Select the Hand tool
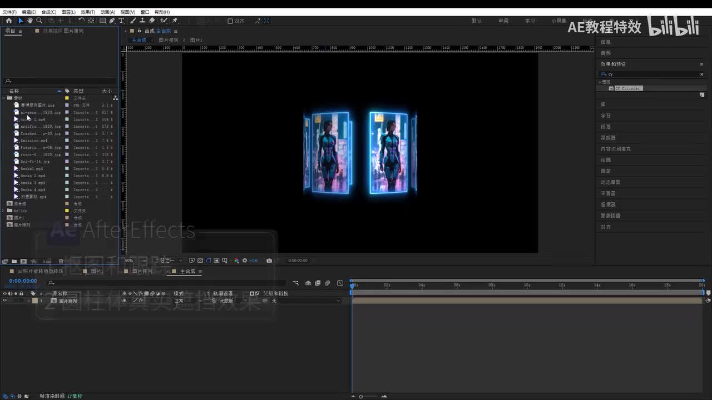The width and height of the screenshot is (712, 400). [x=29, y=21]
